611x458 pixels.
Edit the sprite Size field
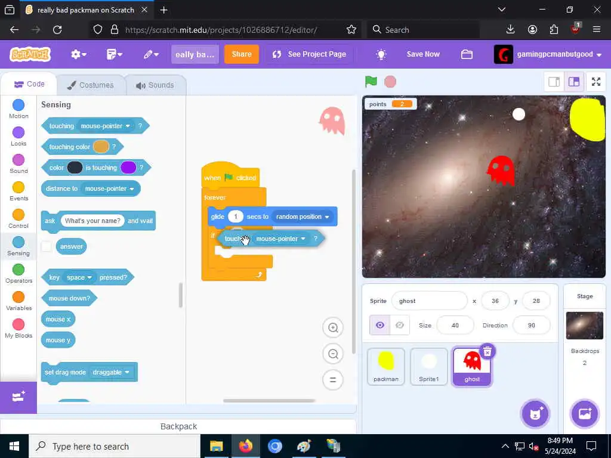(455, 325)
